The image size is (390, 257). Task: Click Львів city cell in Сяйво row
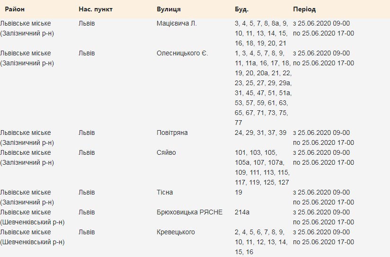(x=87, y=152)
